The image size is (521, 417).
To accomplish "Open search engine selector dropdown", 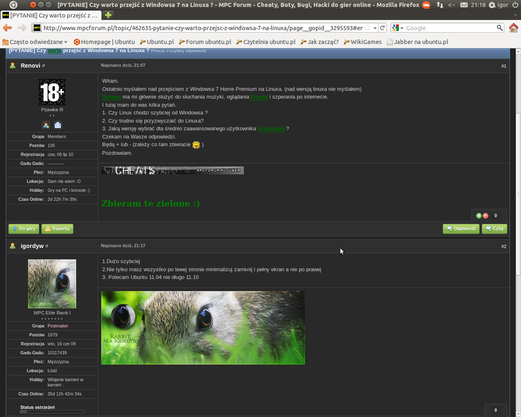I will (x=398, y=28).
